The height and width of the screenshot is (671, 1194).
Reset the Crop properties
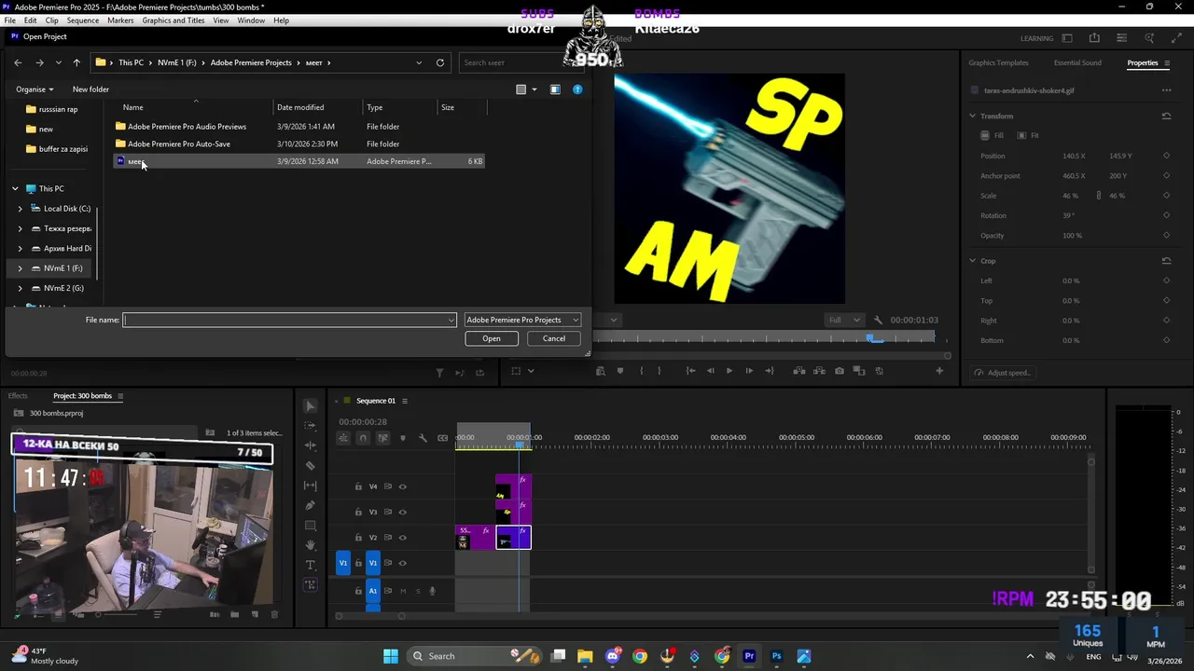[1166, 261]
